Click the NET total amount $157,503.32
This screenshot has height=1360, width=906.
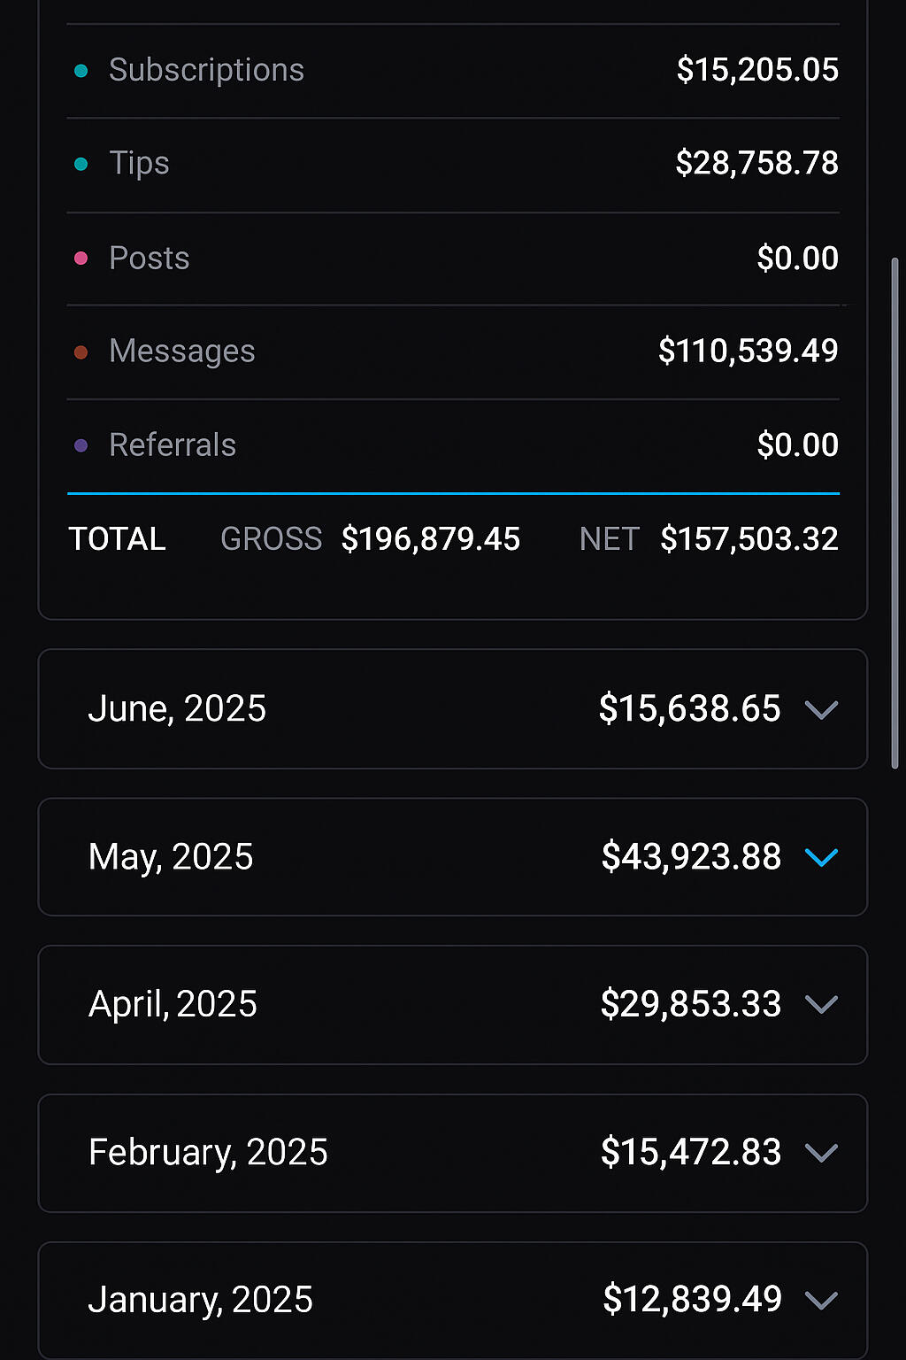pyautogui.click(x=749, y=539)
